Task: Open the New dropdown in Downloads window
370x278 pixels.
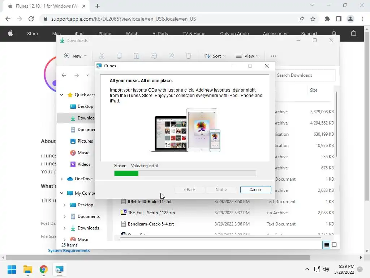Action: click(75, 56)
